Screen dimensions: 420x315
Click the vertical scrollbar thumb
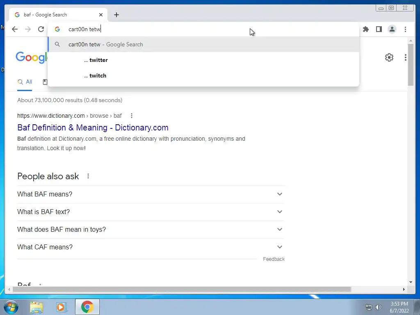pyautogui.click(x=411, y=64)
